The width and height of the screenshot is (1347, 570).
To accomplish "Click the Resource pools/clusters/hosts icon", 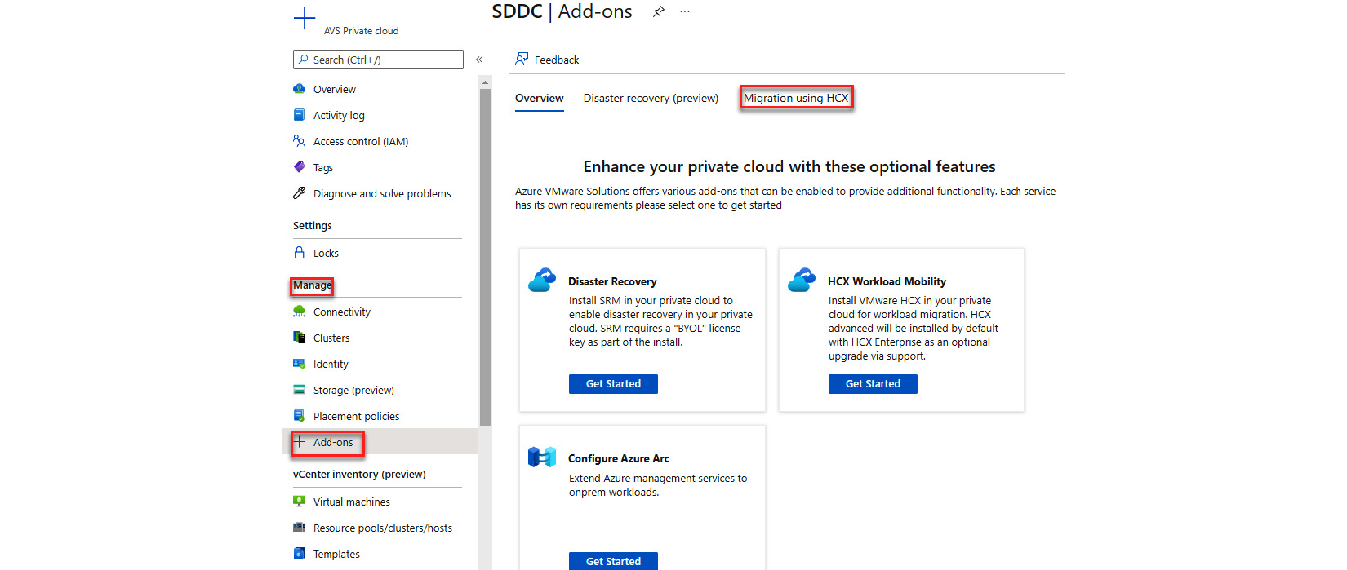I will [300, 528].
